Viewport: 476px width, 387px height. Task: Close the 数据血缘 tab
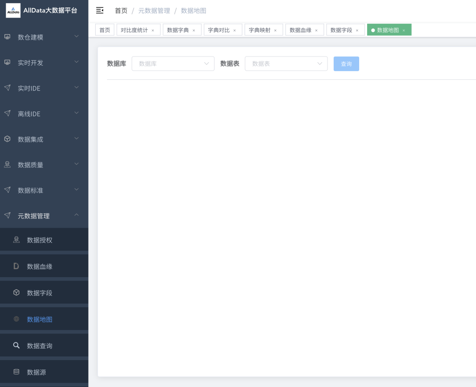316,30
